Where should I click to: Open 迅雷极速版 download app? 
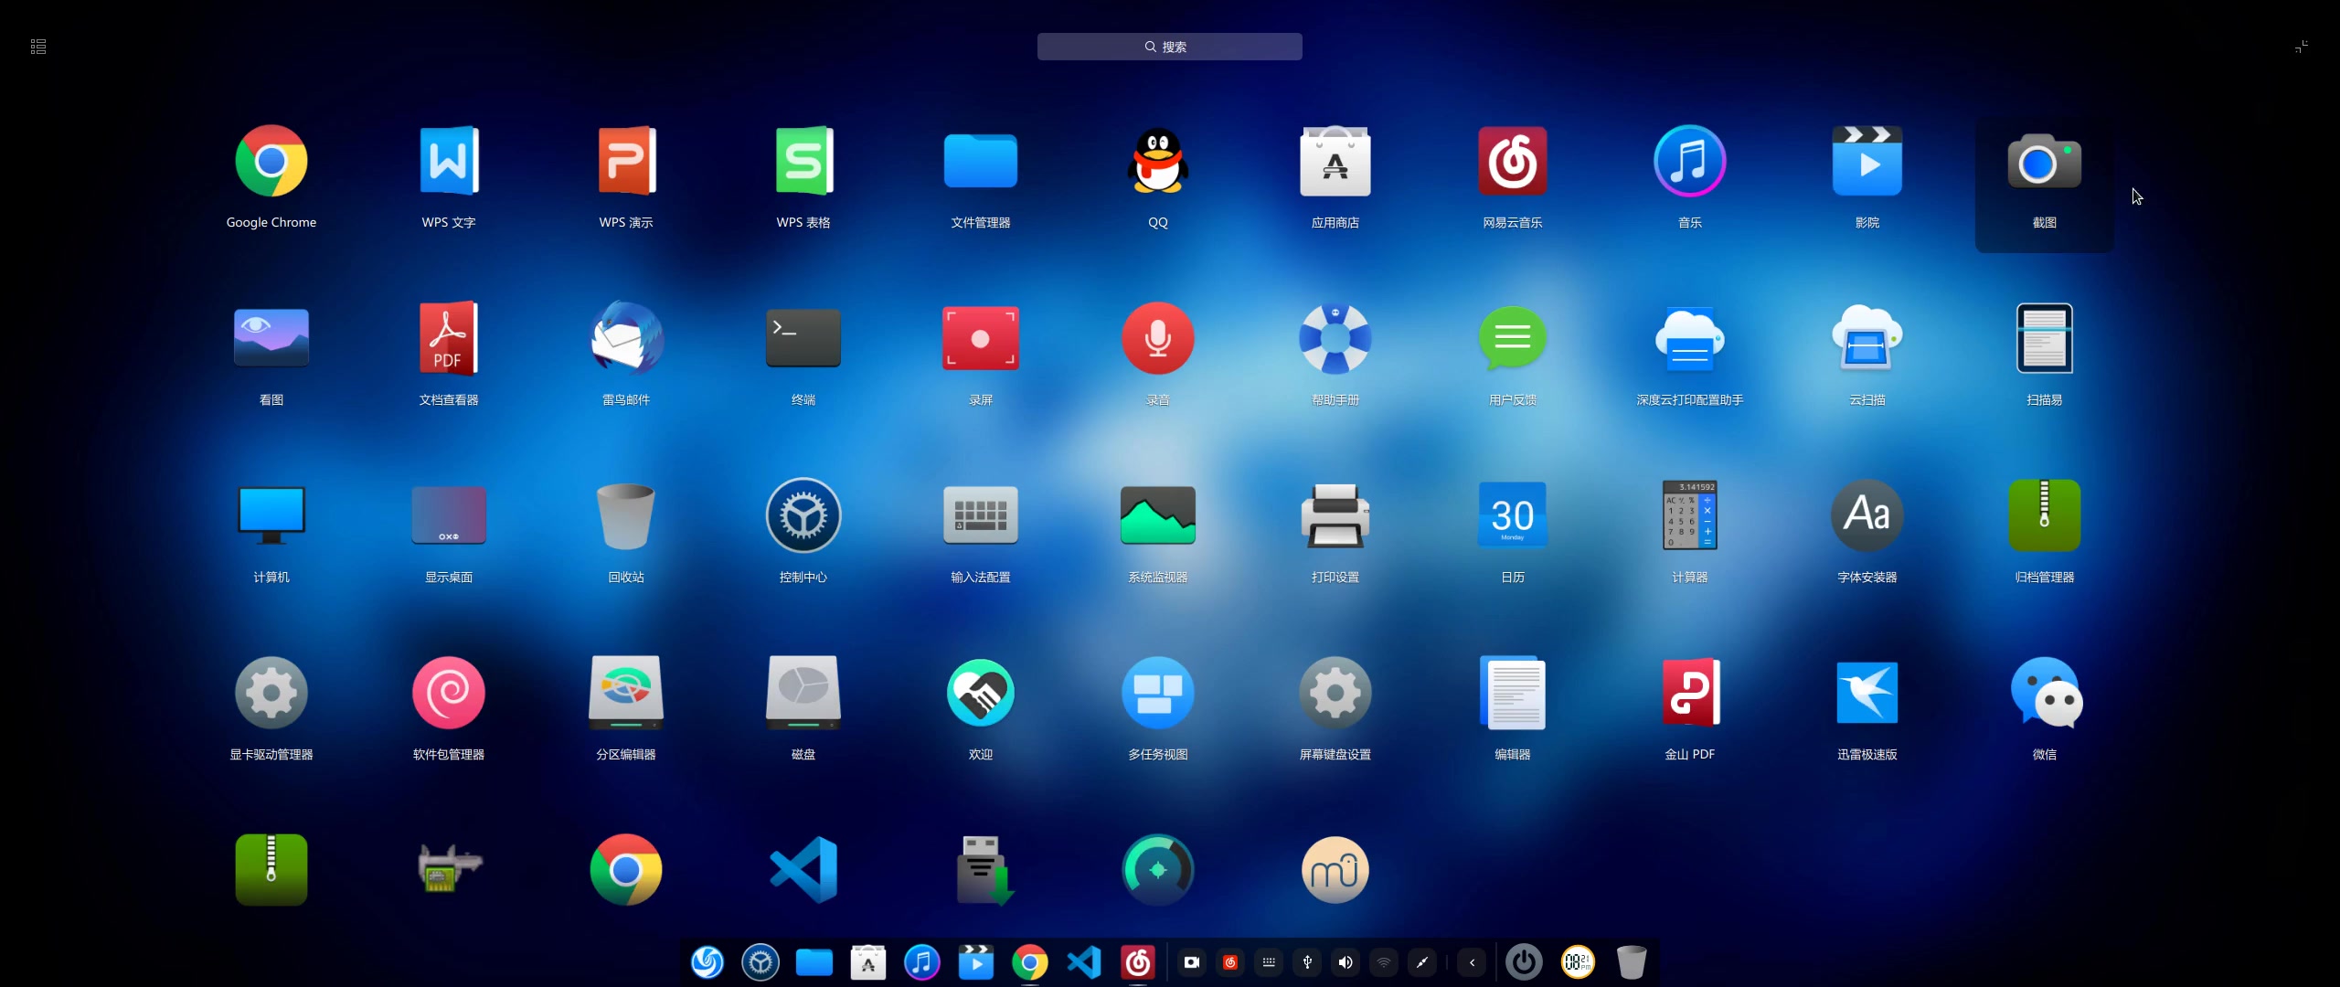(x=1867, y=694)
